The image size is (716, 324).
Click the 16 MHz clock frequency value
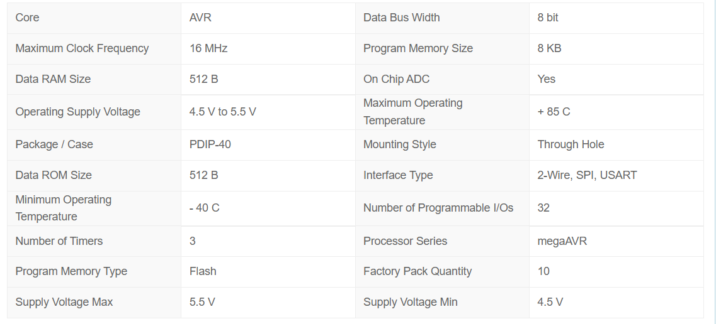pos(208,48)
